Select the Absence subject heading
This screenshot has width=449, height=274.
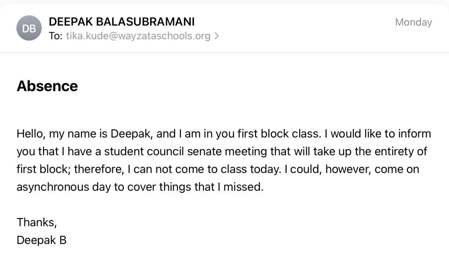(47, 86)
